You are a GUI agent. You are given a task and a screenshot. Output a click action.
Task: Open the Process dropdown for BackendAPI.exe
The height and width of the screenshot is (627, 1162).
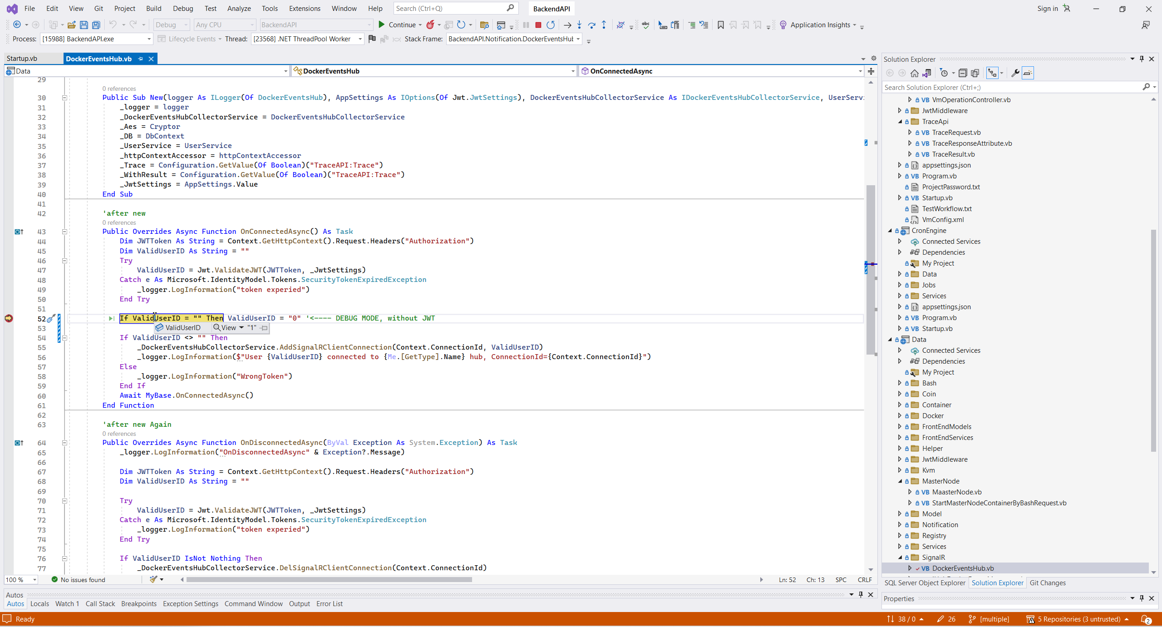149,39
